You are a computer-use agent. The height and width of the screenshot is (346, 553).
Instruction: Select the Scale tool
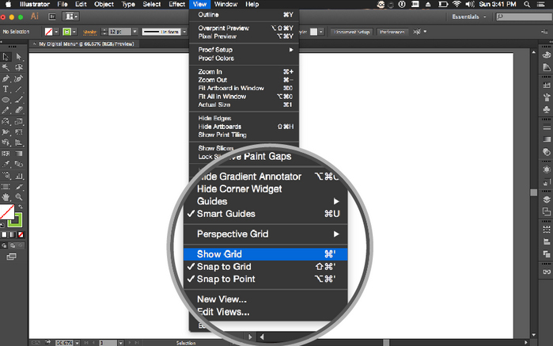pos(19,121)
